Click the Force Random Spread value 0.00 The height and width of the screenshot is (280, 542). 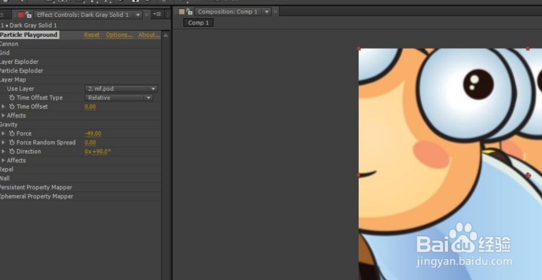click(90, 142)
